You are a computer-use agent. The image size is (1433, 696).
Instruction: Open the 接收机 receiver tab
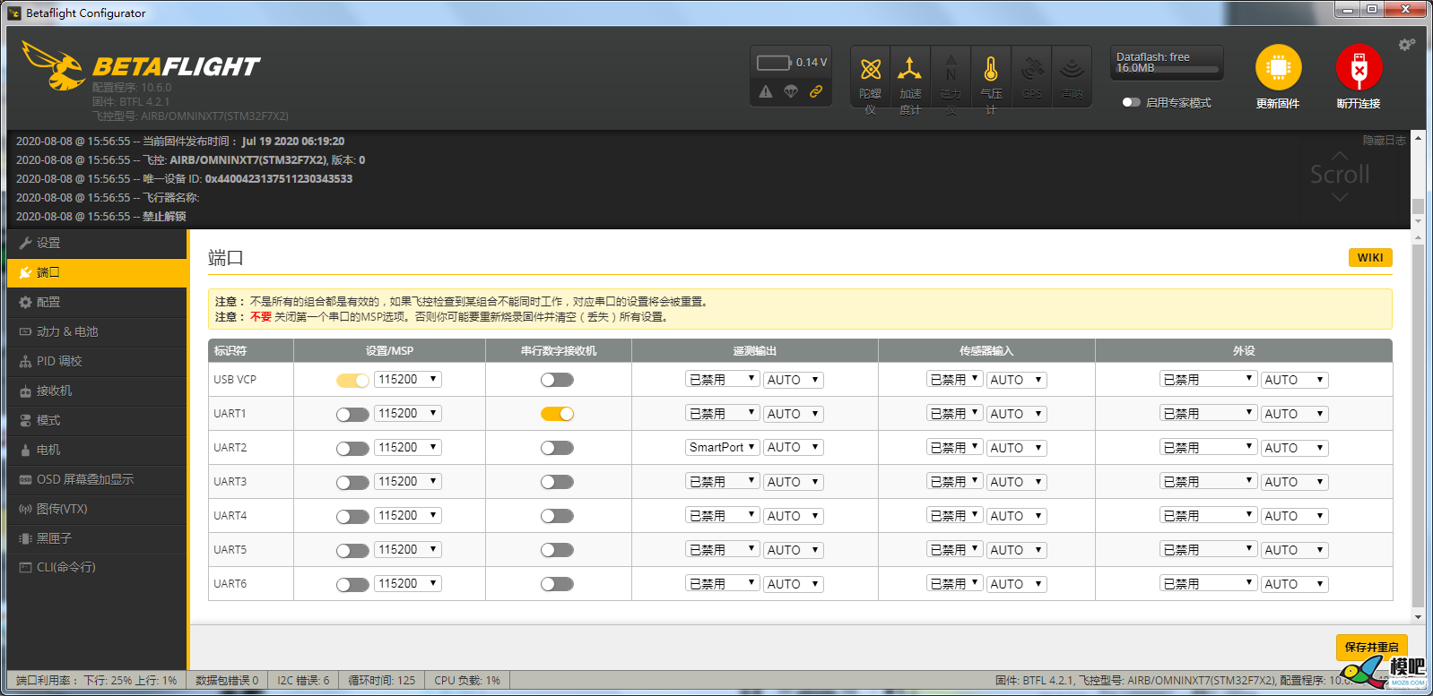97,391
